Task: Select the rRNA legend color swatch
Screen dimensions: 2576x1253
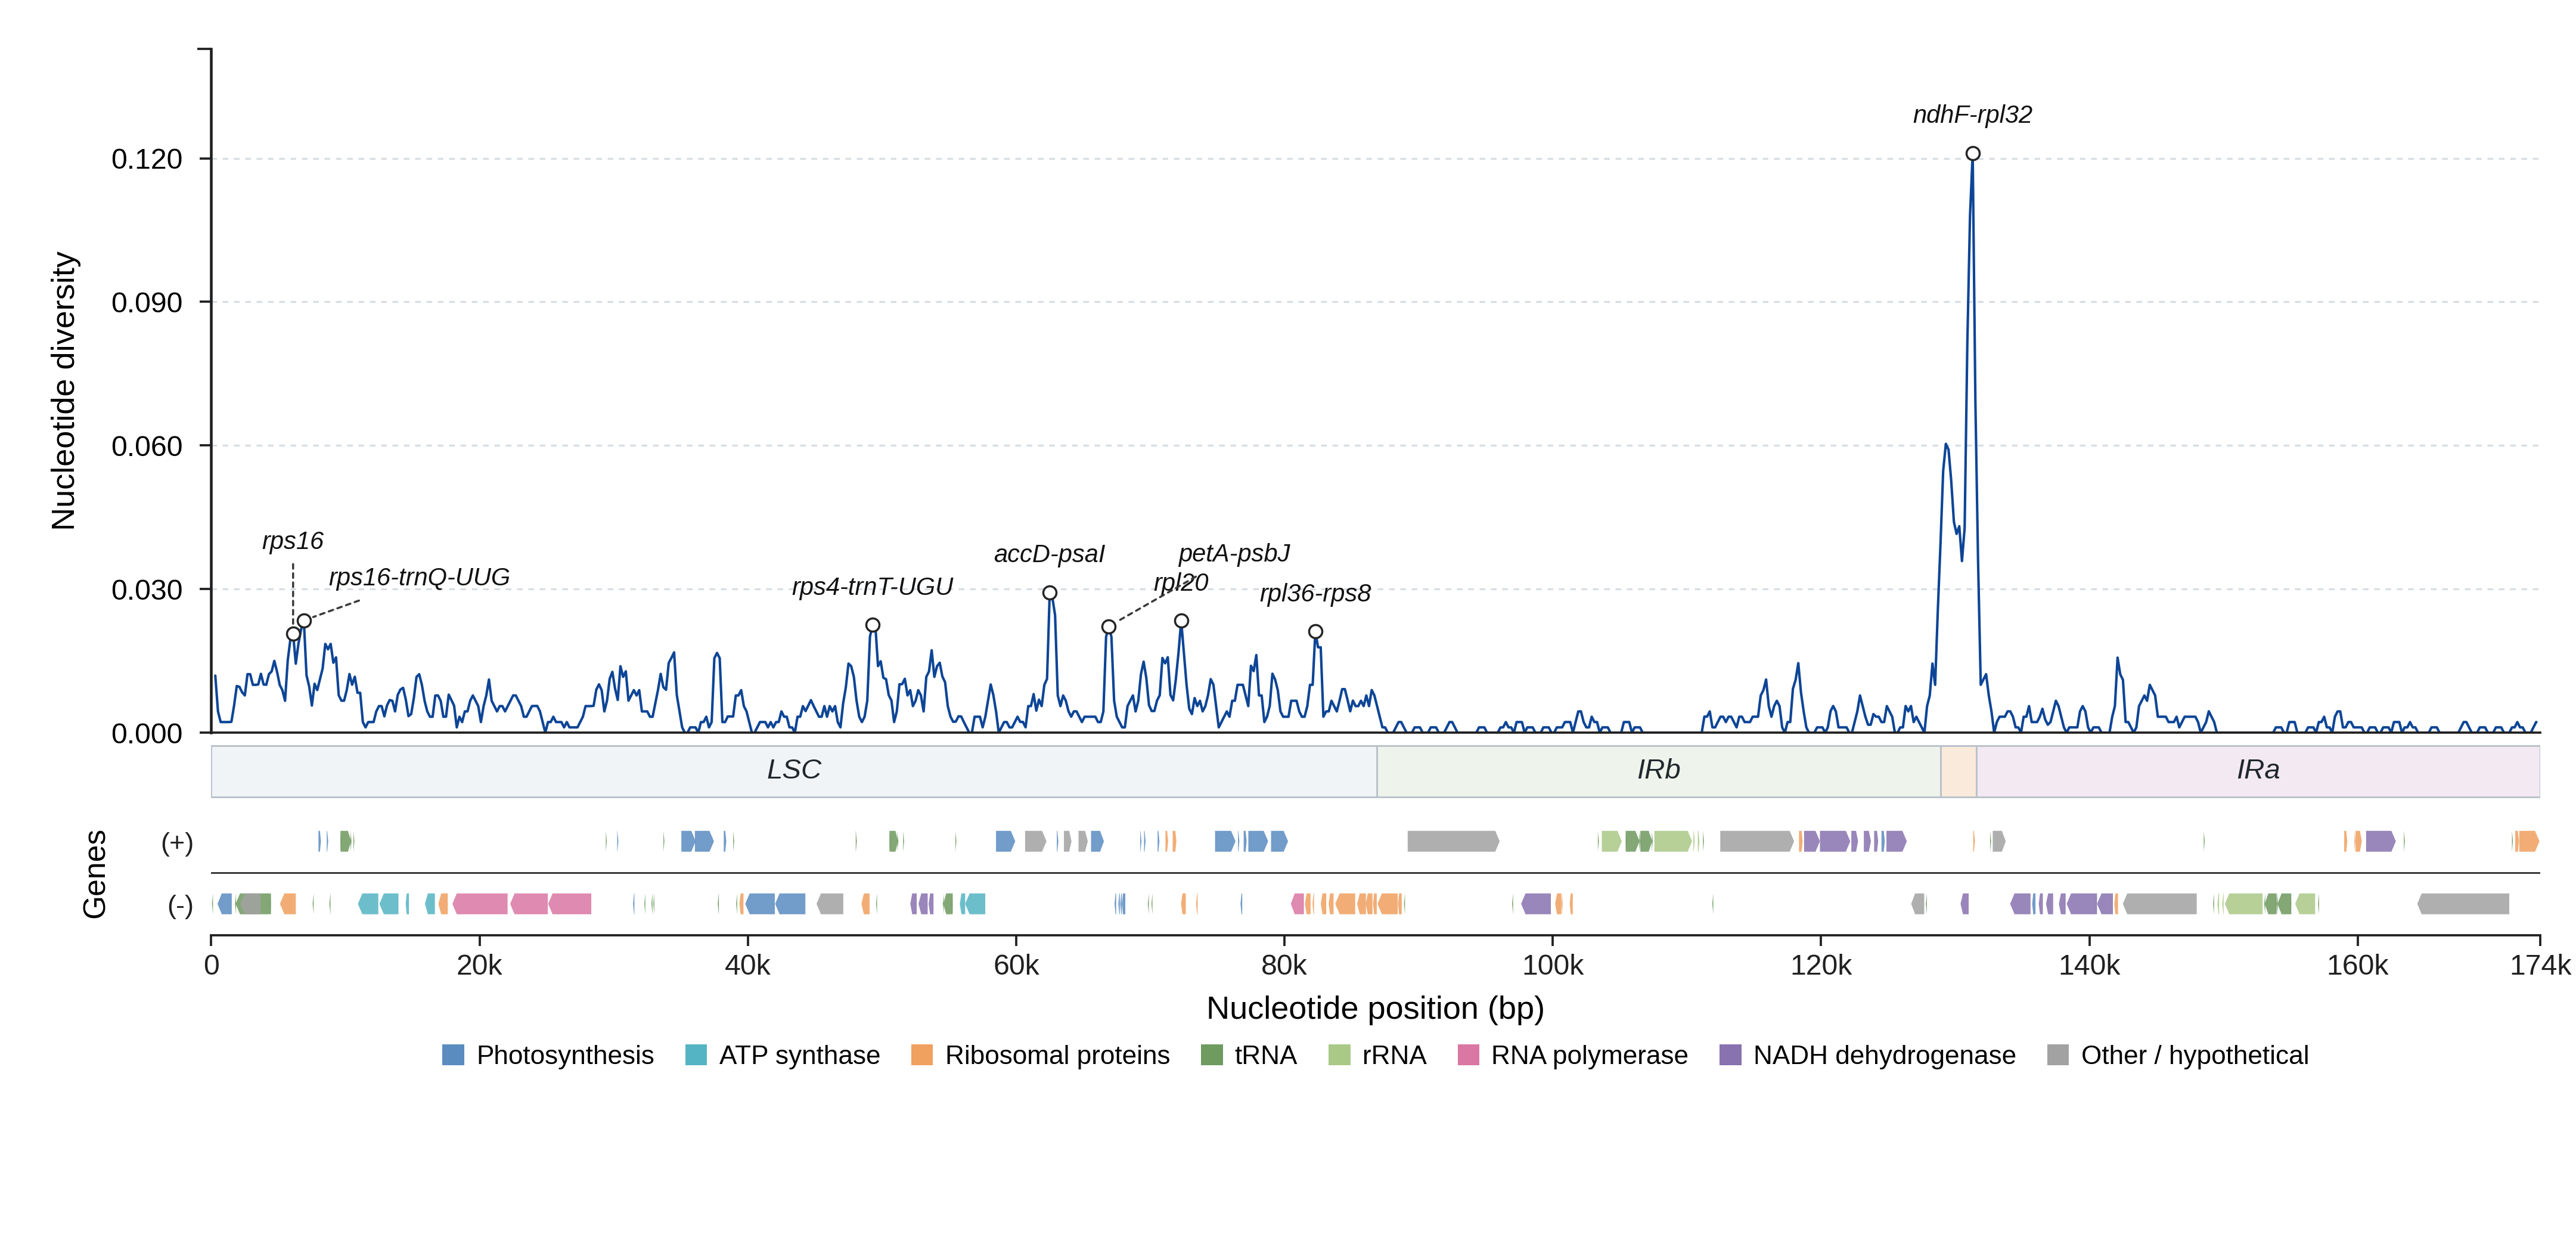Action: (x=1339, y=1055)
